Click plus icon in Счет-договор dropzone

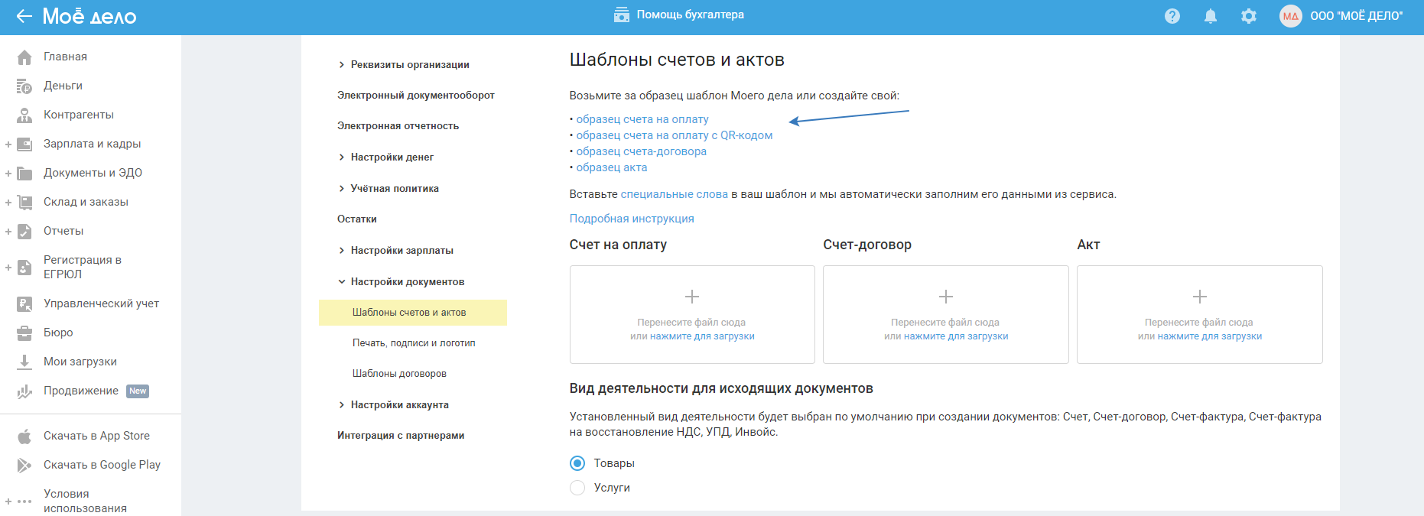pyautogui.click(x=946, y=297)
